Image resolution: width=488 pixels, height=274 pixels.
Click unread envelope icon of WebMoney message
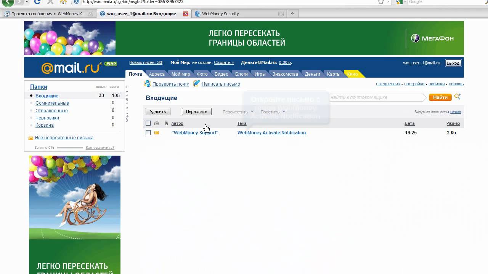pos(157,133)
